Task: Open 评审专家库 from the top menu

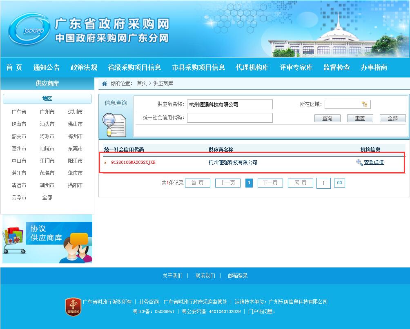Action: tap(296, 68)
